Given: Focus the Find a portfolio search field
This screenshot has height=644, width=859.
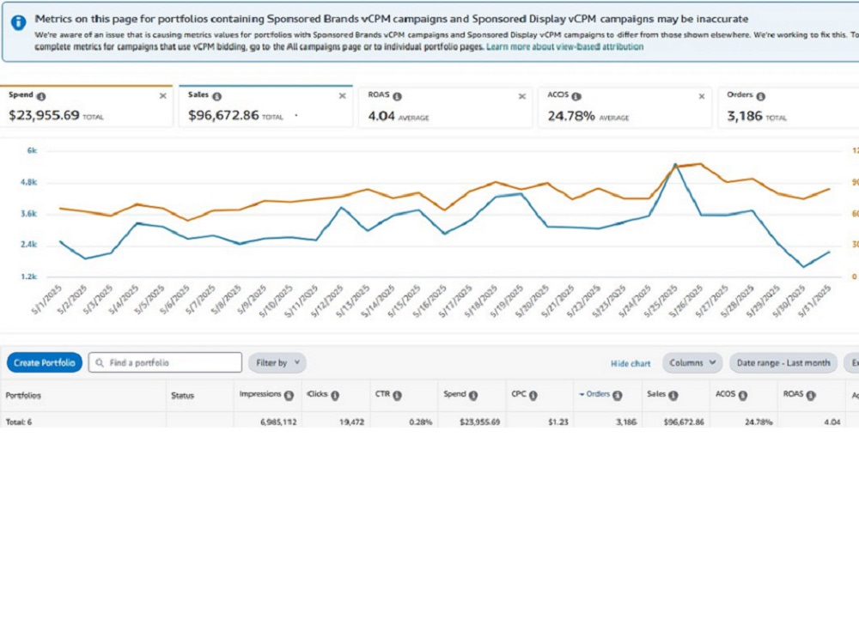Looking at the screenshot, I should point(165,362).
